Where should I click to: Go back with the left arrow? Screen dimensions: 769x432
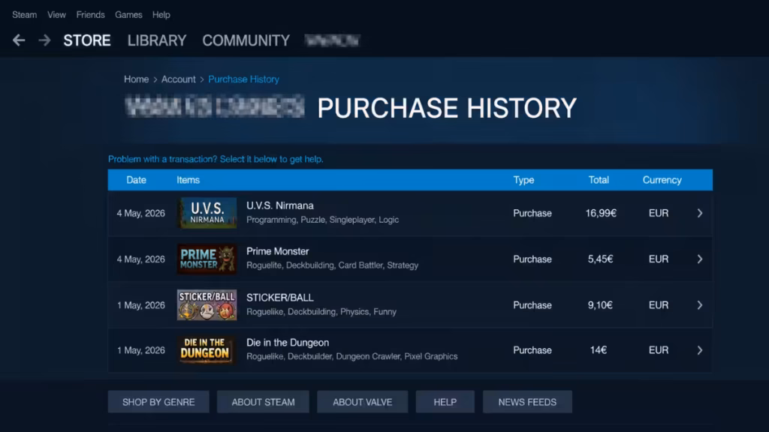pyautogui.click(x=19, y=40)
